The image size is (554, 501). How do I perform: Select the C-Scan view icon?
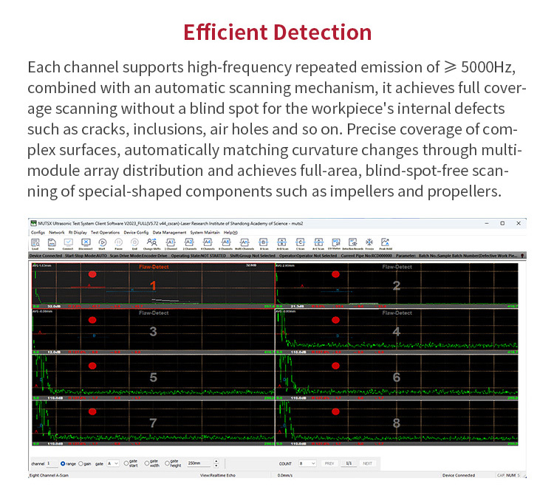click(301, 242)
